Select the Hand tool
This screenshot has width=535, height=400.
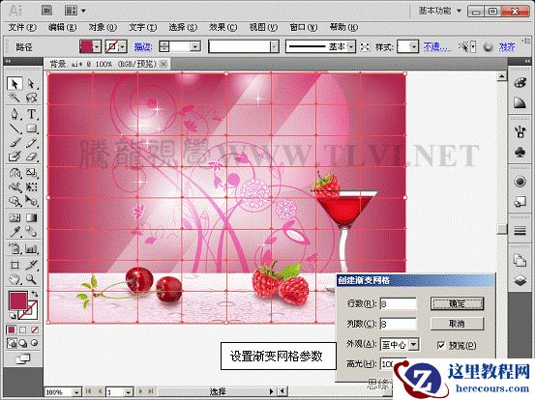pos(15,279)
